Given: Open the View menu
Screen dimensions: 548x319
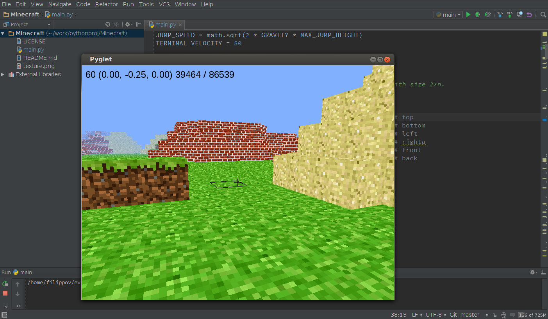Looking at the screenshot, I should pyautogui.click(x=37, y=4).
